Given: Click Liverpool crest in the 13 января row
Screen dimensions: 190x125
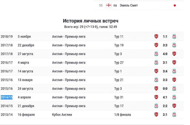Looking at the screenshot, I should coord(156,80).
